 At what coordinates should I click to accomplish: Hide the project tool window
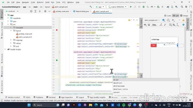pyautogui.click(x=49, y=11)
